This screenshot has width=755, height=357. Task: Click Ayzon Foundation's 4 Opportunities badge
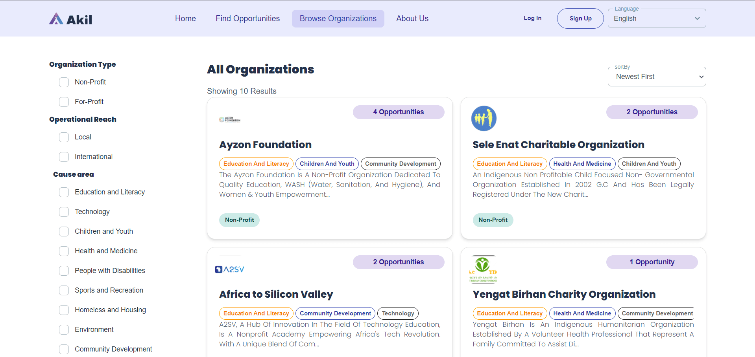click(398, 112)
